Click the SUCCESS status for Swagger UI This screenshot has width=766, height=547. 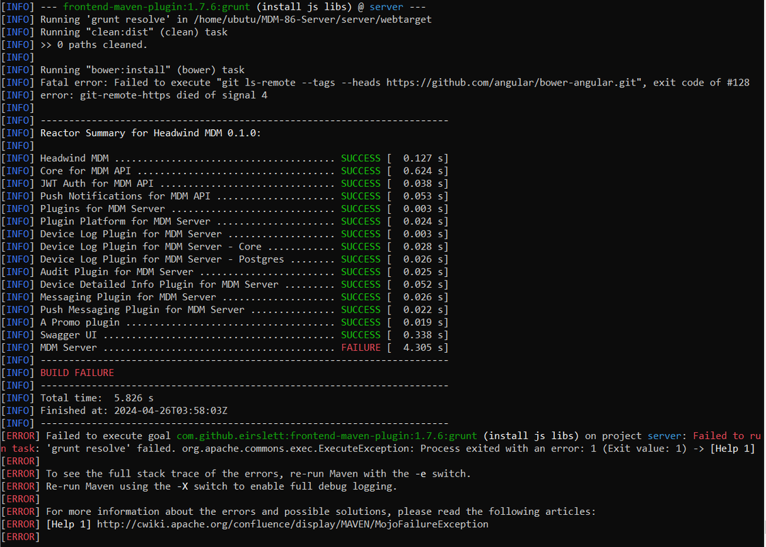coord(361,335)
